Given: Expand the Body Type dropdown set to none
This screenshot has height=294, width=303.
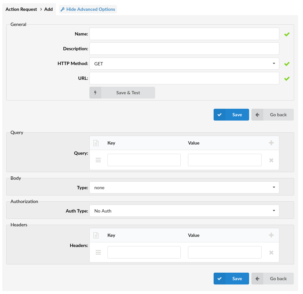Looking at the screenshot, I should pos(184,187).
